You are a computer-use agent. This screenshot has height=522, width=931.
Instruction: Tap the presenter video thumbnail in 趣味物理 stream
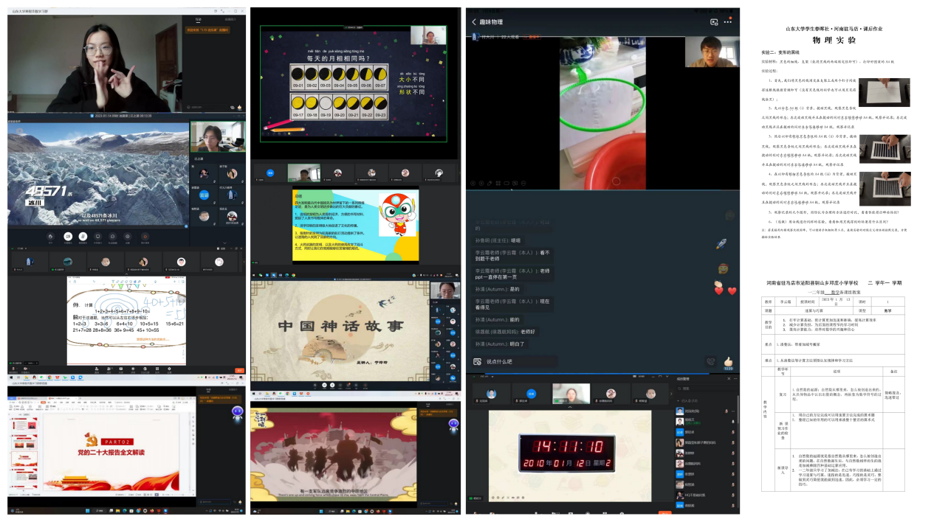712,52
